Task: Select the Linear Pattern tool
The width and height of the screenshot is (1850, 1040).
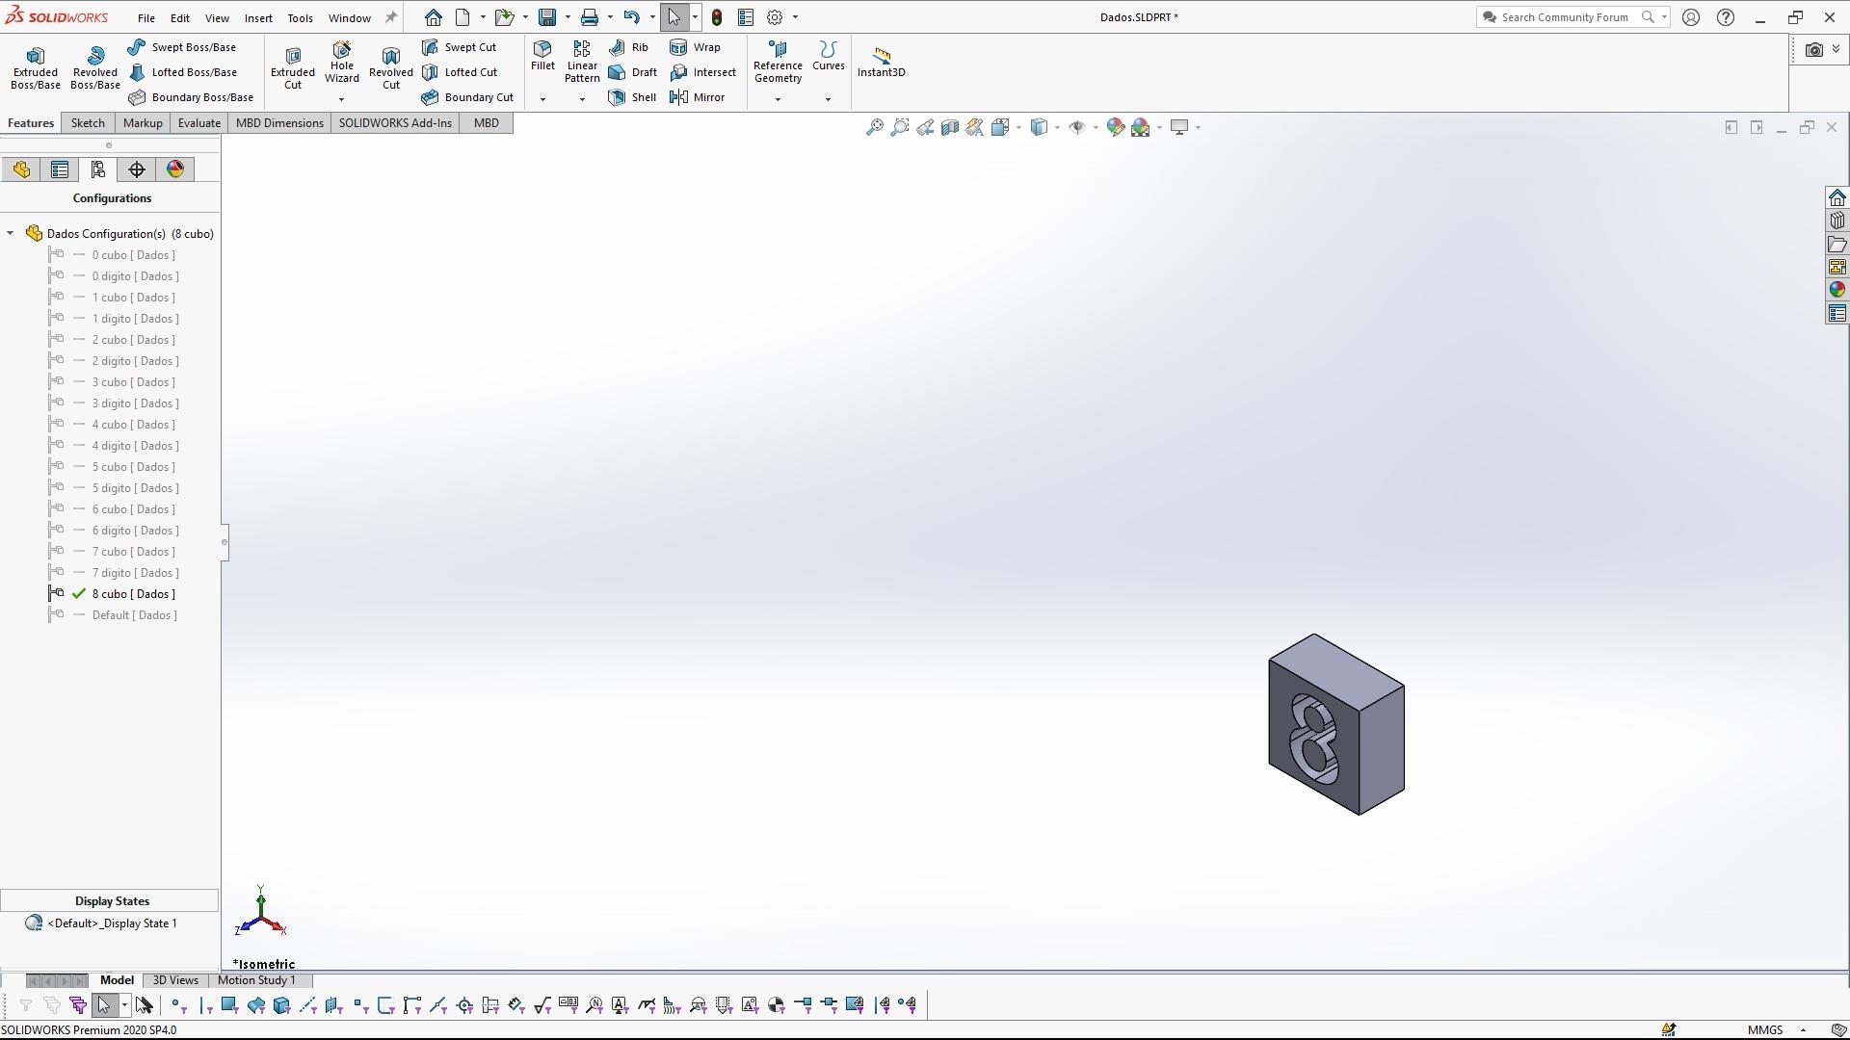Action: (582, 62)
